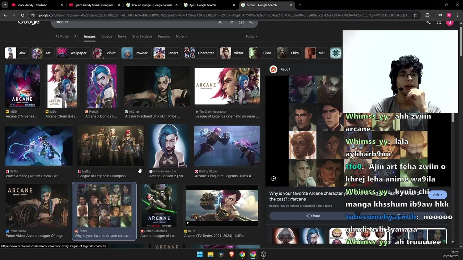Switch to the first Chrome taskbar icon
The width and height of the screenshot is (463, 260).
(x=242, y=254)
